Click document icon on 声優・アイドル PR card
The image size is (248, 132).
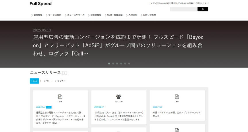pos(177,96)
